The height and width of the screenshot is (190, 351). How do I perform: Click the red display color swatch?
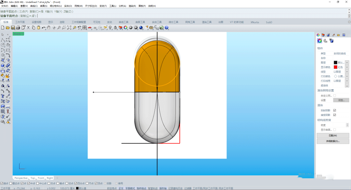click(335, 67)
